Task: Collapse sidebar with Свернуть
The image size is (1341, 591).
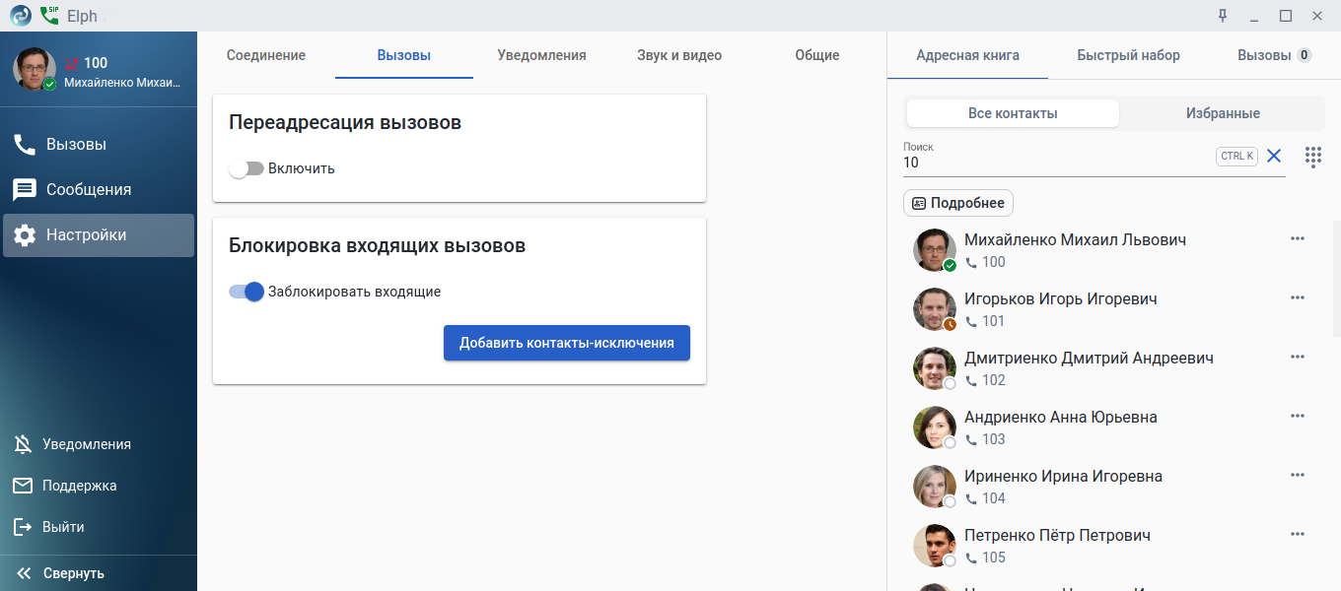Action: pyautogui.click(x=99, y=573)
